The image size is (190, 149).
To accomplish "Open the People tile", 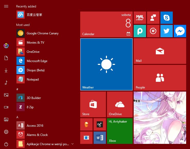I will pos(160,78).
